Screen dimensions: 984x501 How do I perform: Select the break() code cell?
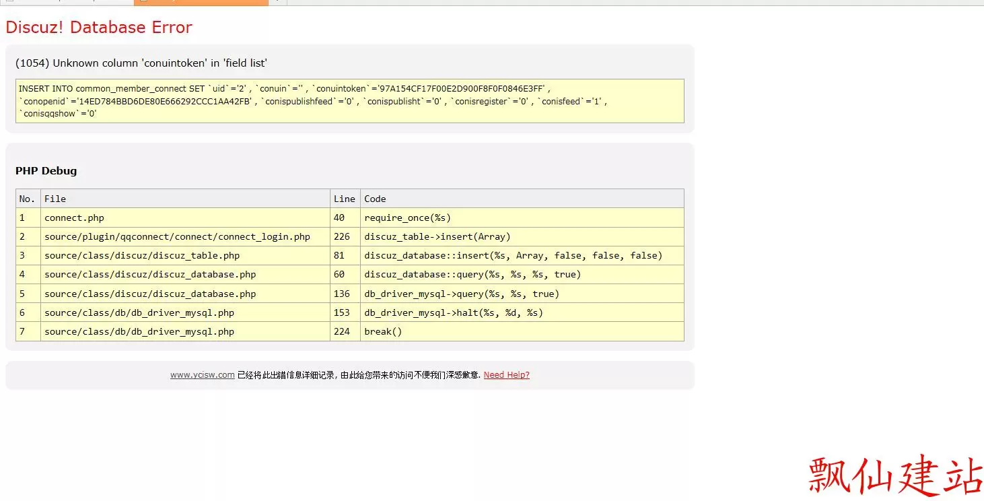[522, 331]
